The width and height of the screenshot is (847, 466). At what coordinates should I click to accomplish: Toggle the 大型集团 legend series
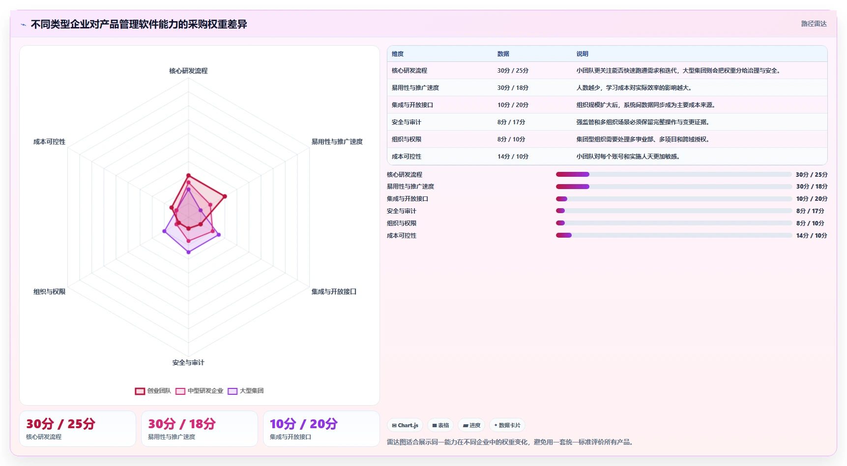(x=246, y=391)
